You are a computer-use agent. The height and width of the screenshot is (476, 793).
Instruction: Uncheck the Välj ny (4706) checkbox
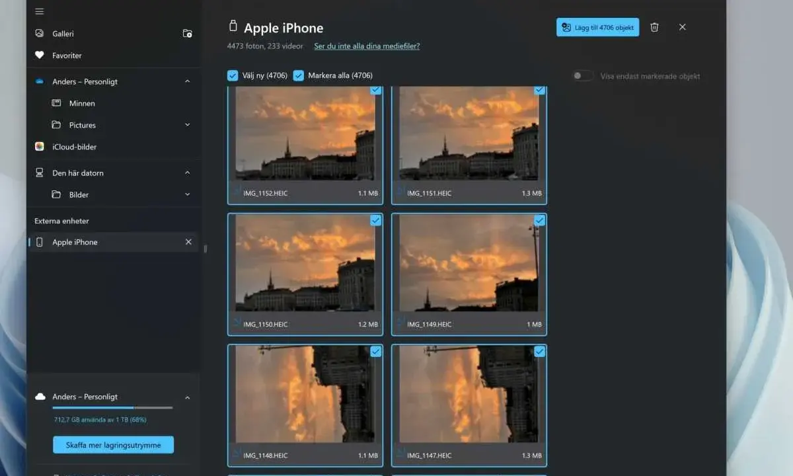(233, 75)
